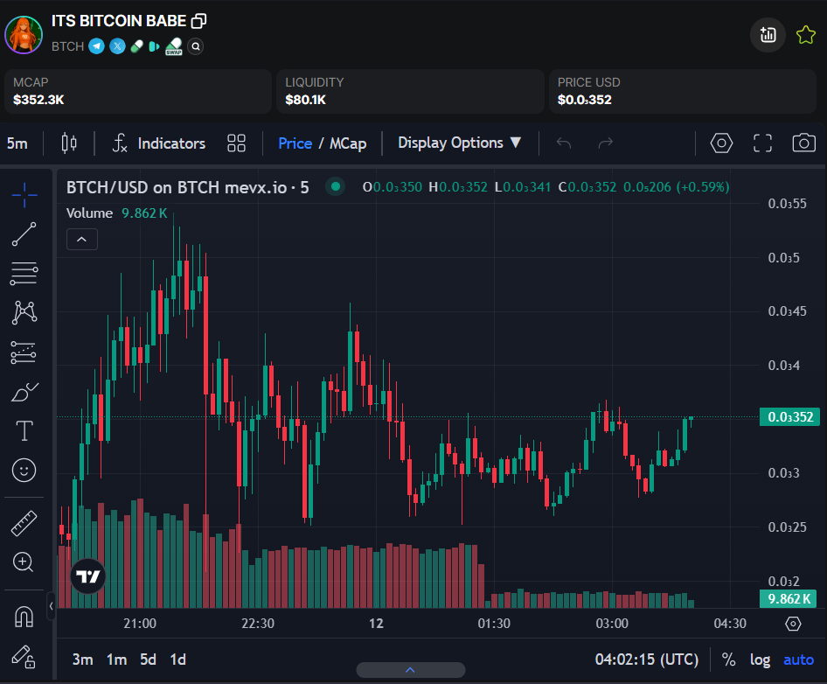This screenshot has width=827, height=684.
Task: Copy the ITS BITCOIN BABE token address
Action: point(199,21)
